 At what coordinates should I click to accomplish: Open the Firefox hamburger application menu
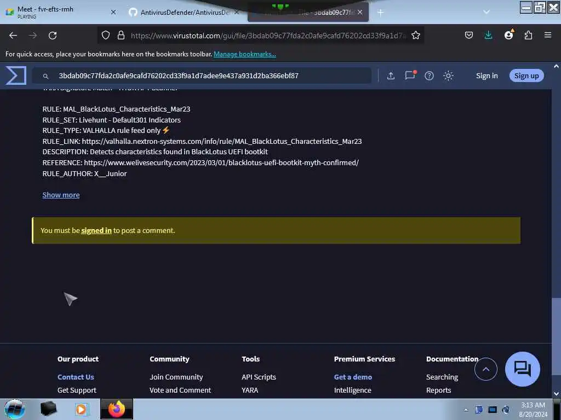click(x=548, y=35)
